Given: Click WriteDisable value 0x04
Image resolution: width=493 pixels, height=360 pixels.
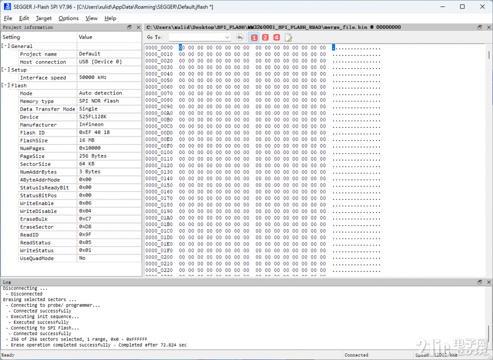Looking at the screenshot, I should click(85, 210).
